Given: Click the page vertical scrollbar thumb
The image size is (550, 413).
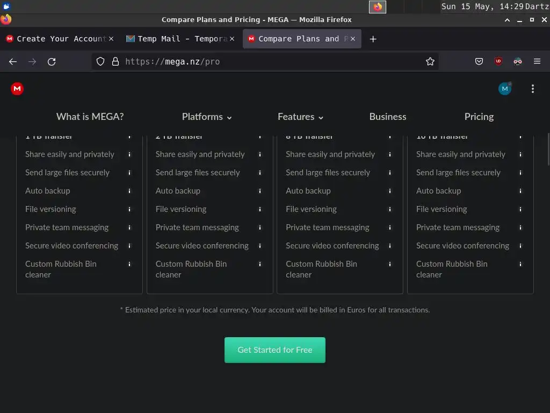Looking at the screenshot, I should coord(548,149).
